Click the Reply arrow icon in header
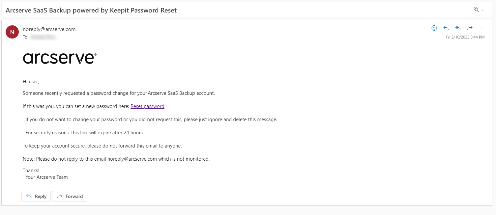 [x=446, y=28]
